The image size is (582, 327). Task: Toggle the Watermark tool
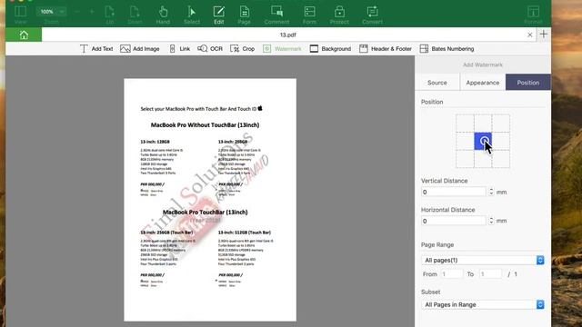282,48
